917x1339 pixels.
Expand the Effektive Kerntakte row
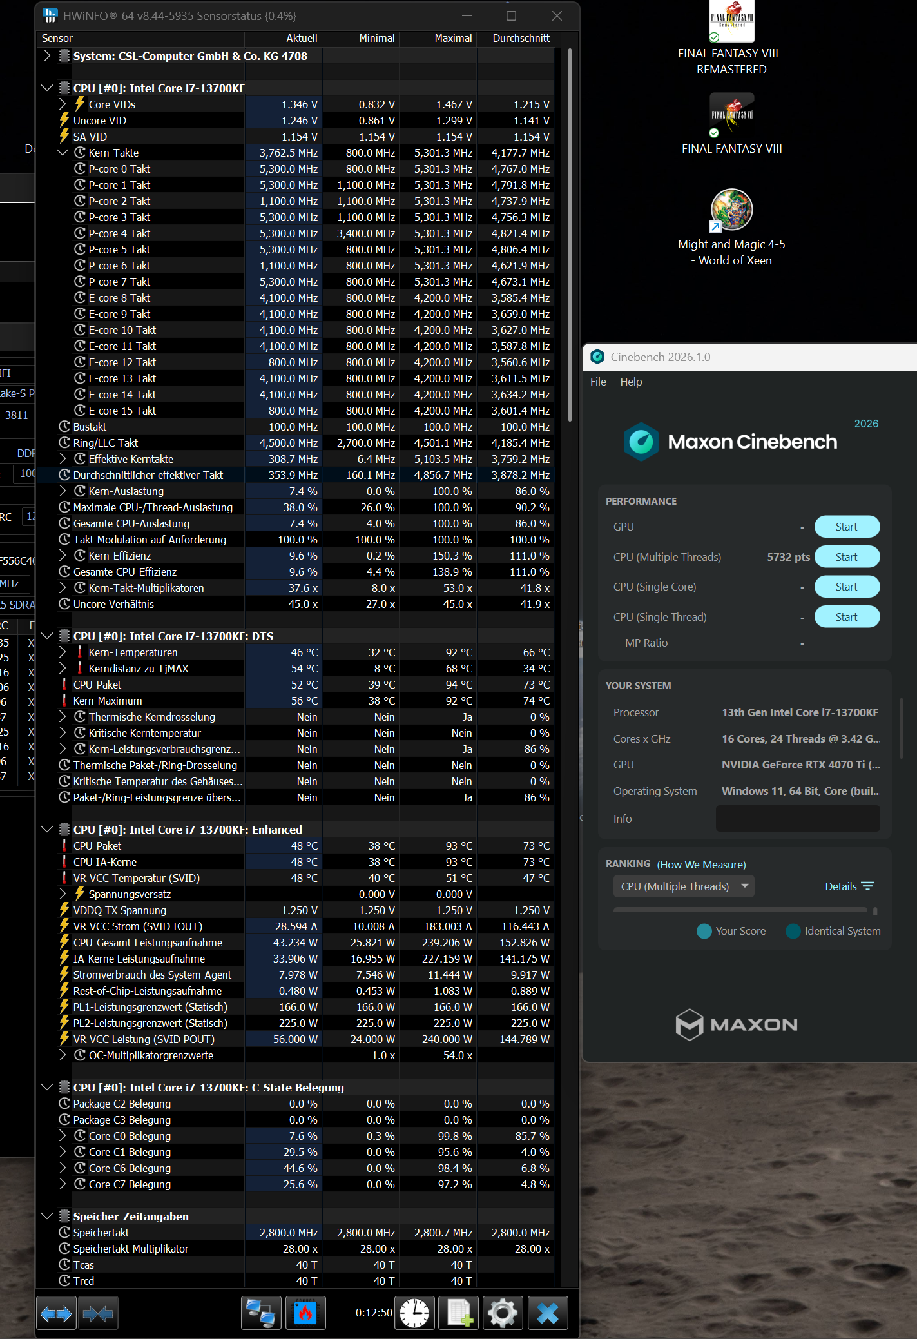(63, 458)
